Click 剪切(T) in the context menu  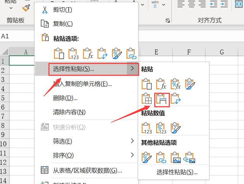pyautogui.click(x=63, y=10)
